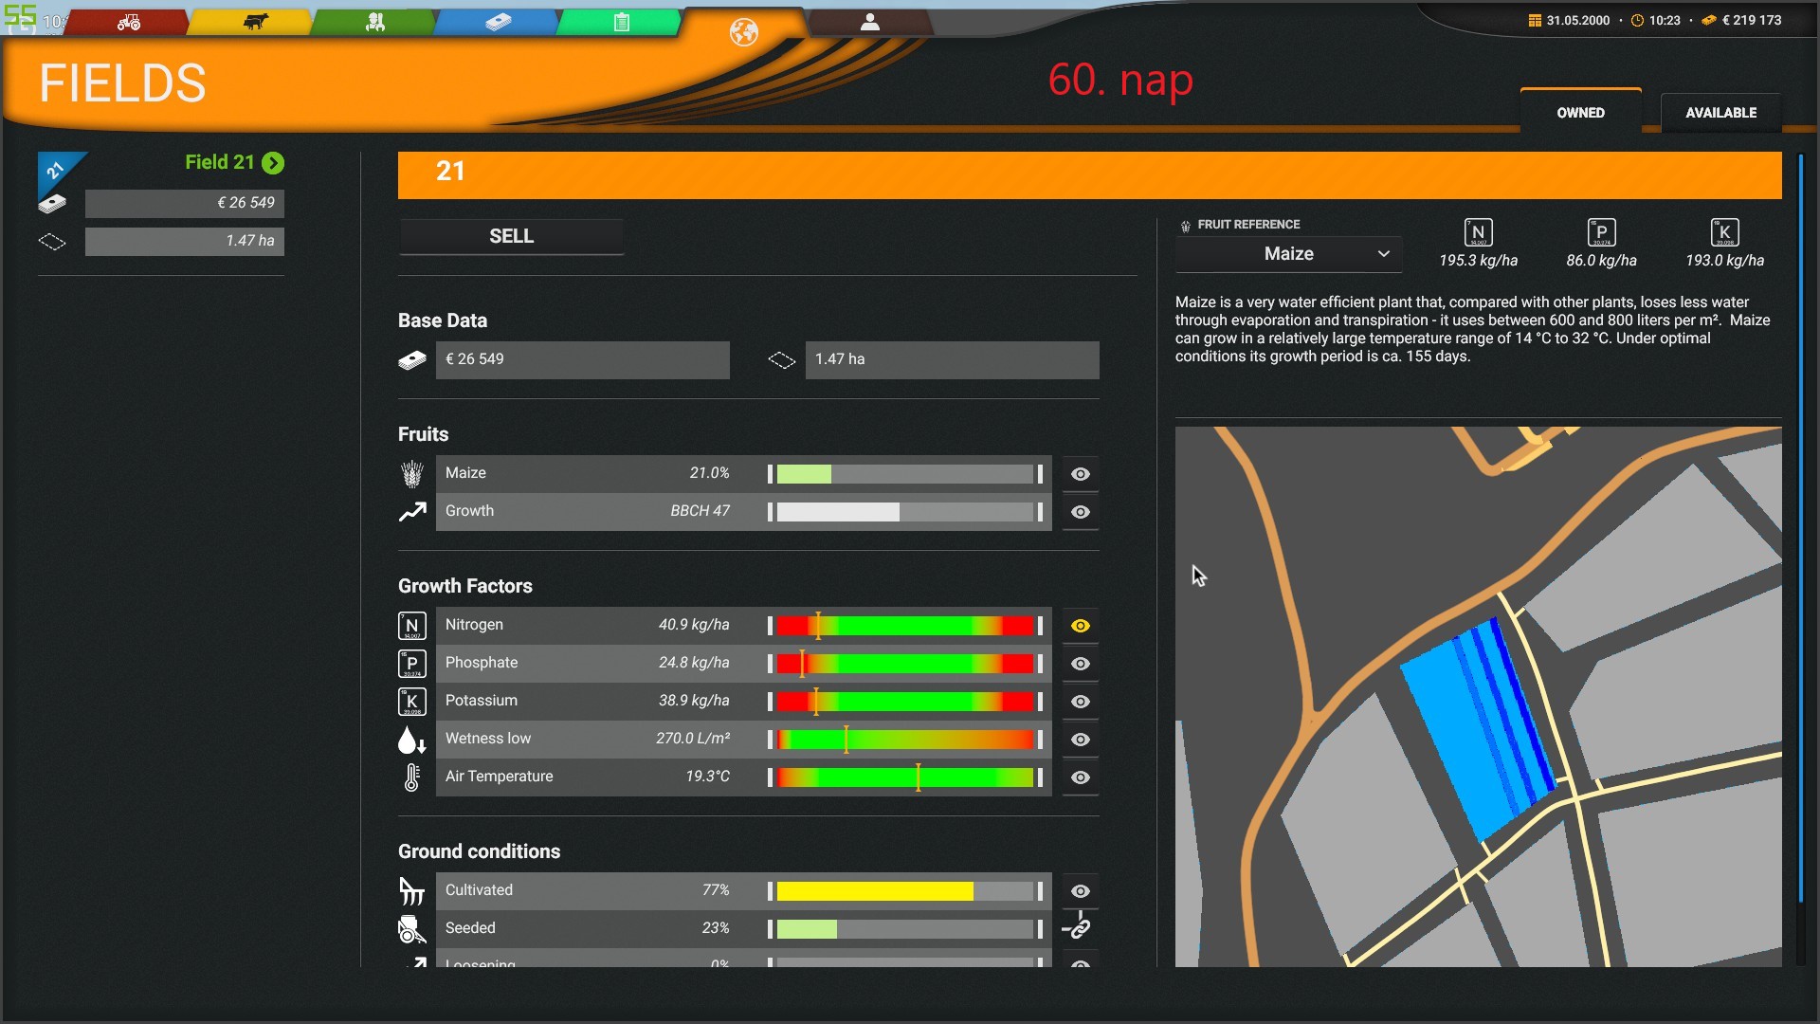Toggle Air Temperature visibility eye

1080,777
